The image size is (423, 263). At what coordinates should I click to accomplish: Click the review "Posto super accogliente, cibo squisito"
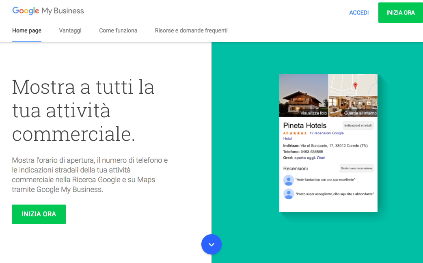pos(335,194)
